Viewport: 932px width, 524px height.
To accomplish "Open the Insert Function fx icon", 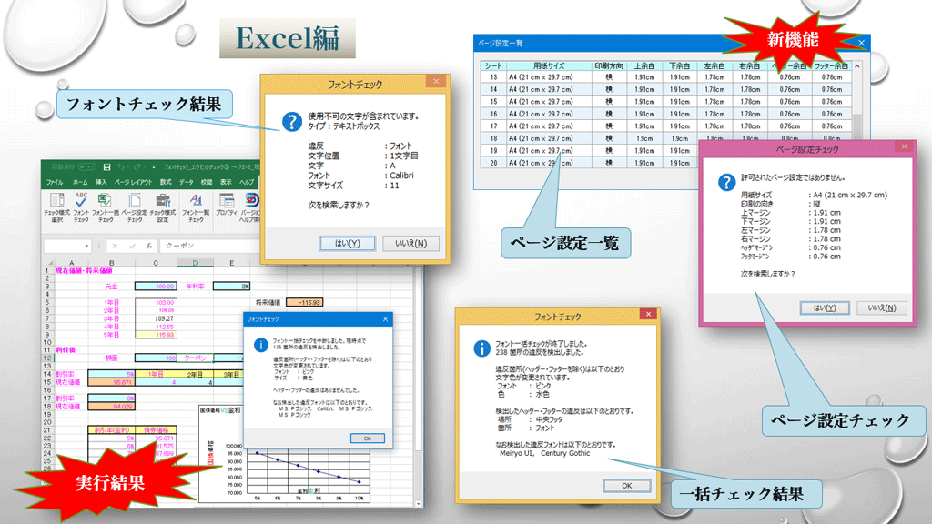I will click(149, 245).
